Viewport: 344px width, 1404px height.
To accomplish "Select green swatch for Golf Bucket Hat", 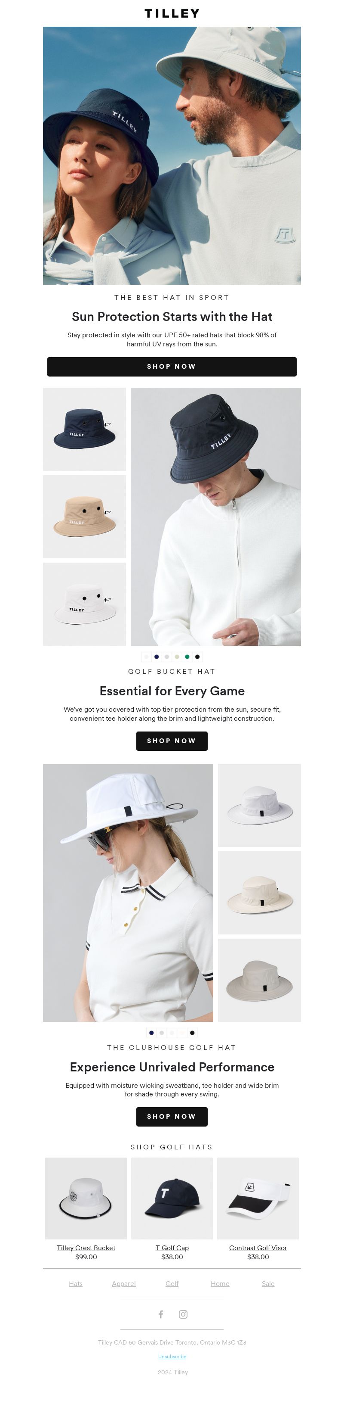I will (x=187, y=657).
